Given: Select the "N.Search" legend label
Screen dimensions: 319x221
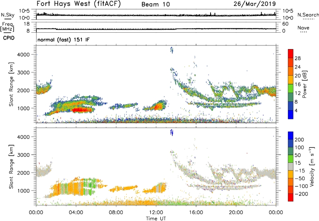Looking at the screenshot, I should tap(308, 15).
